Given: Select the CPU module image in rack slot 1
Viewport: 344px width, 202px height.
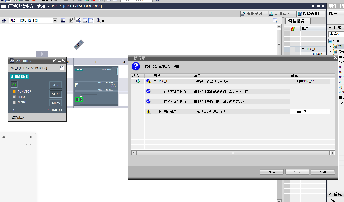Looking at the screenshot, I should 96,86.
